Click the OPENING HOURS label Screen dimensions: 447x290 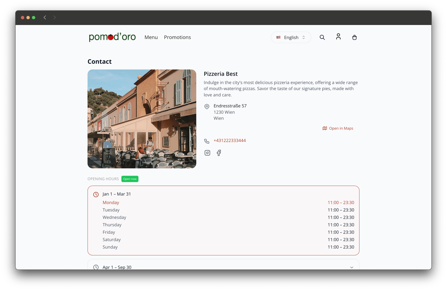[103, 179]
